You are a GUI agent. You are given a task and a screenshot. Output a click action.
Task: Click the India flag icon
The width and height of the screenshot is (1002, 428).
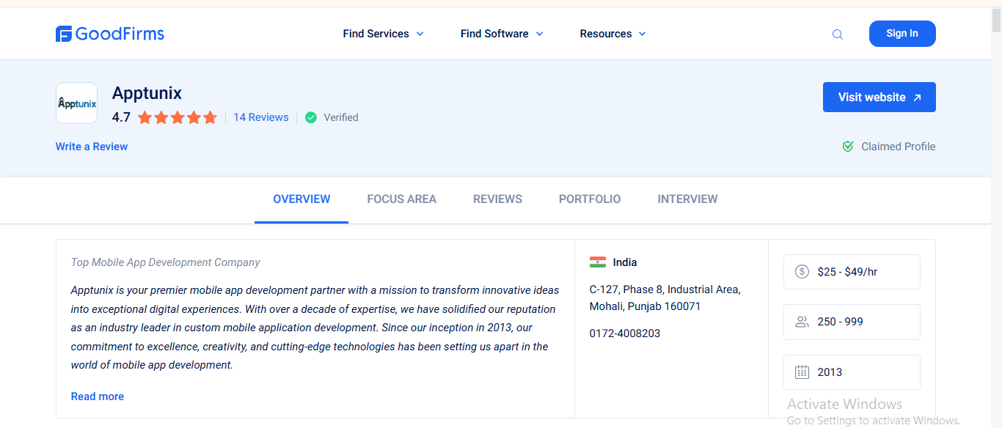coord(598,262)
